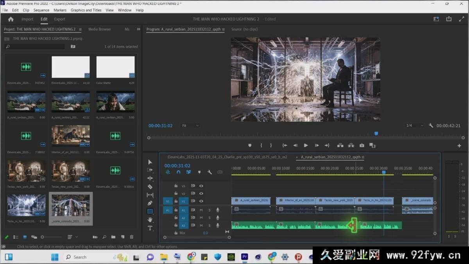Open the New Bin folder icon

pos(113,237)
